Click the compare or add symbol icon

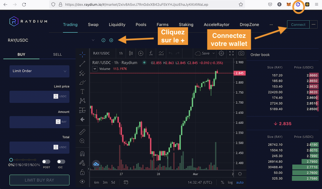coord(141,53)
